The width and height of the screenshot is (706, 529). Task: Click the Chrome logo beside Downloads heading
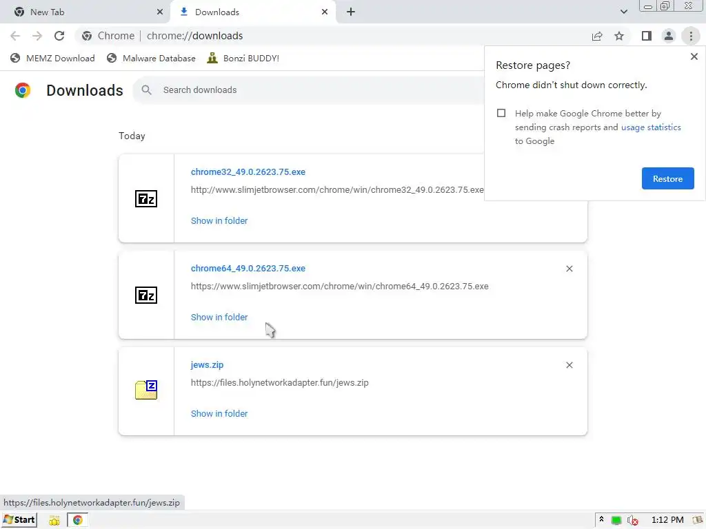(23, 90)
